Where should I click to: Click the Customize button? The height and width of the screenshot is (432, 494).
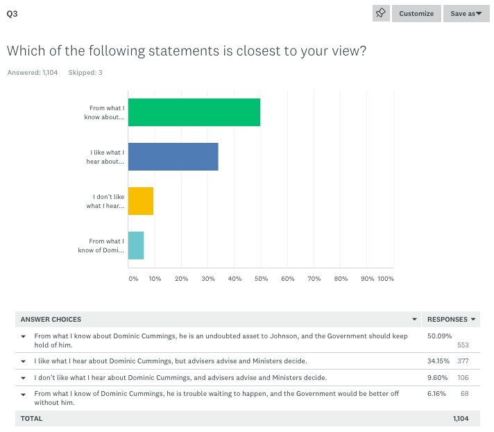point(416,13)
